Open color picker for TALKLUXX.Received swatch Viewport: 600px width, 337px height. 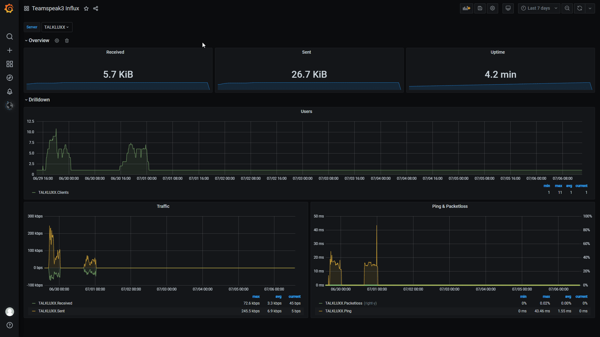pos(34,303)
